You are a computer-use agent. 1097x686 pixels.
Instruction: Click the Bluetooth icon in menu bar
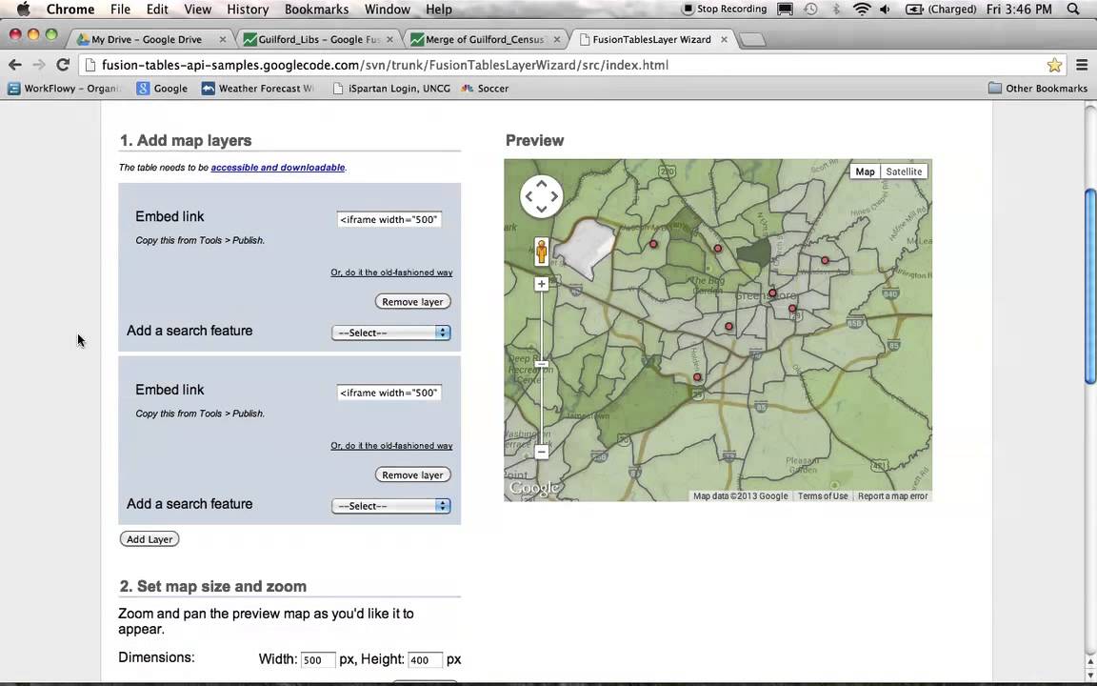pyautogui.click(x=836, y=10)
